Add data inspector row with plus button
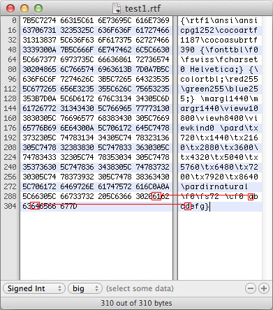Image resolution: width=273 pixels, height=310 pixels. tap(264, 288)
